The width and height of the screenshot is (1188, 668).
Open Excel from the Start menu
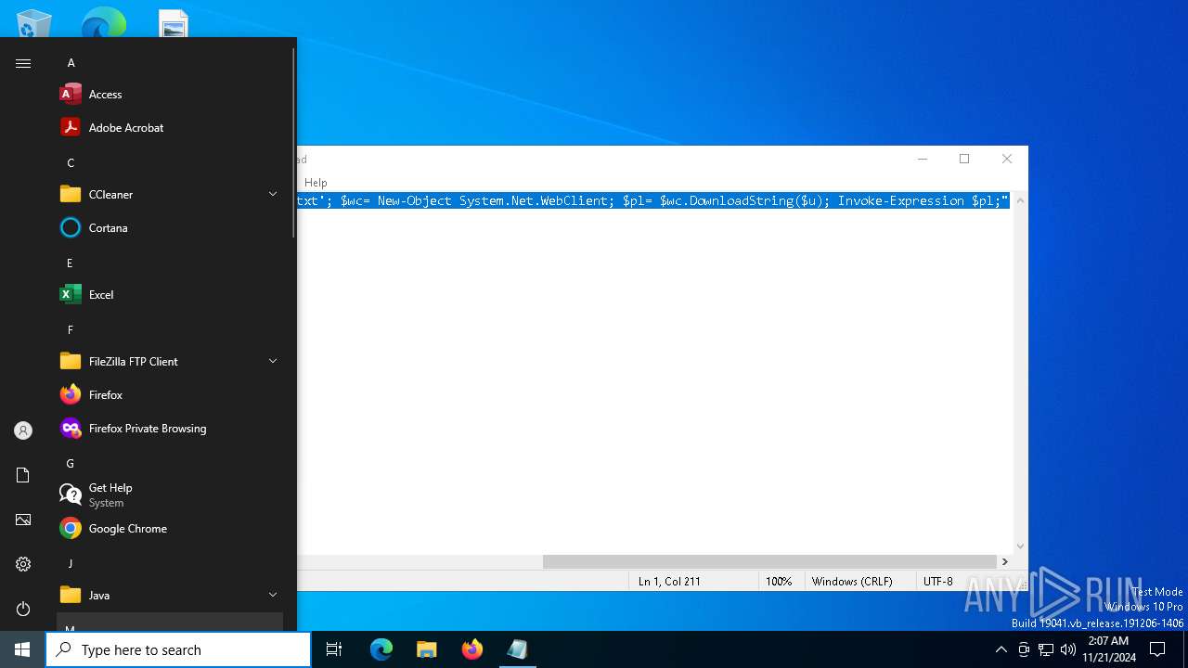[169, 294]
